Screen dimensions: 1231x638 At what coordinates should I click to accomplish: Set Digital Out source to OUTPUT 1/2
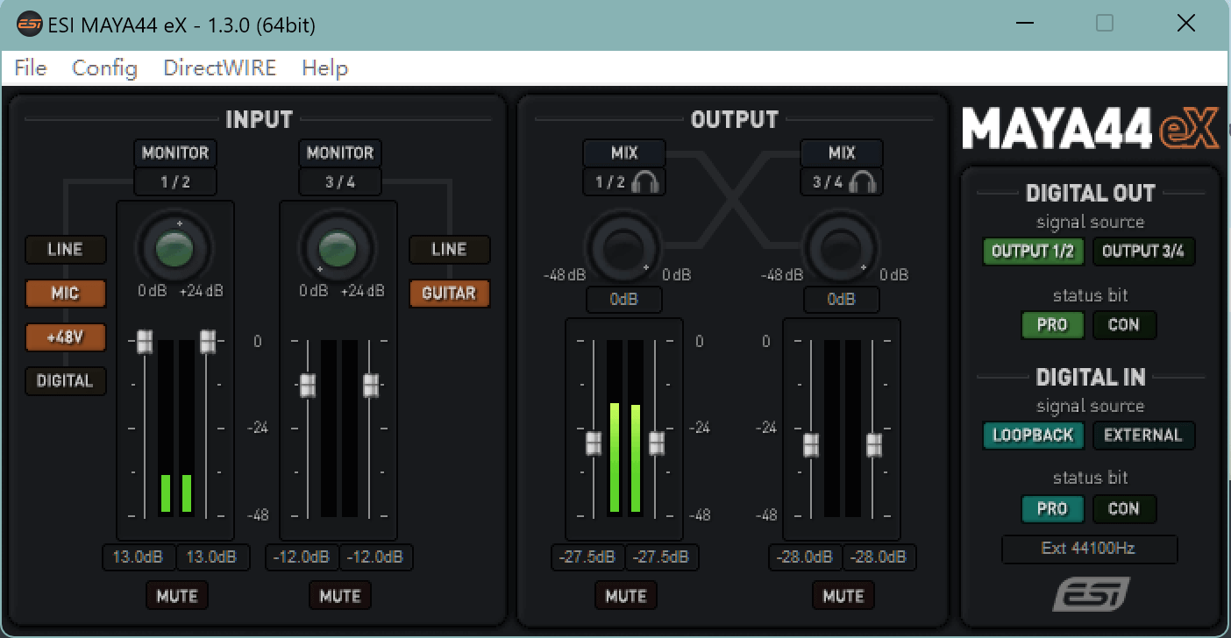tap(1033, 252)
